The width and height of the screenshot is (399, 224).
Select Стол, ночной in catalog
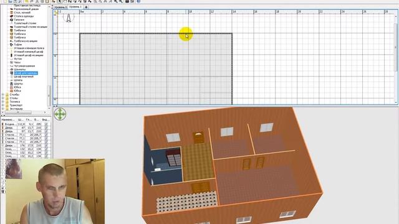(x=22, y=12)
